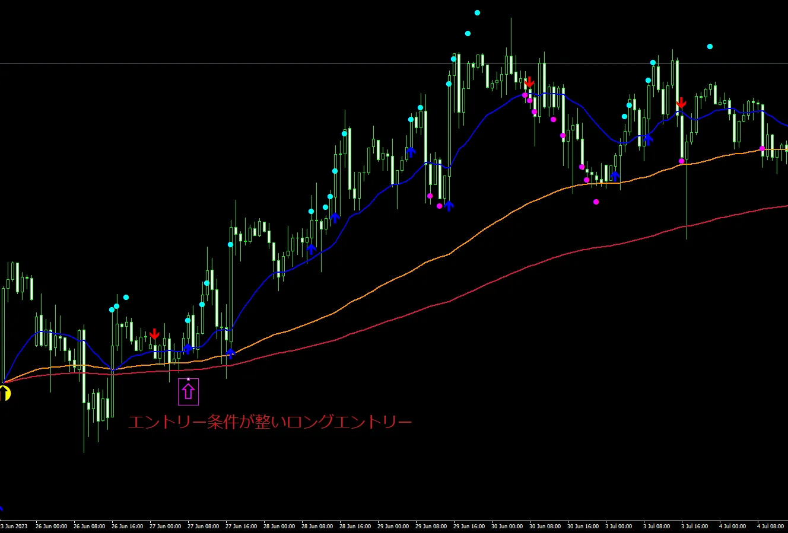Image resolution: width=788 pixels, height=533 pixels.
Task: Select the yellow circled up-arrow at left edge
Action: pyautogui.click(x=4, y=393)
